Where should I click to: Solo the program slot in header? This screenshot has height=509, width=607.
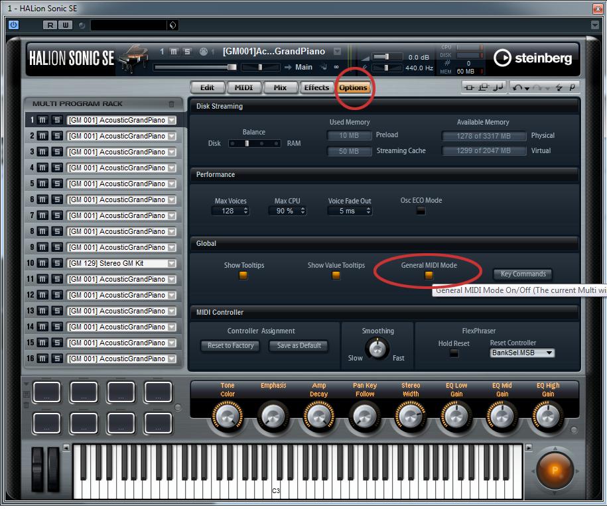point(187,52)
